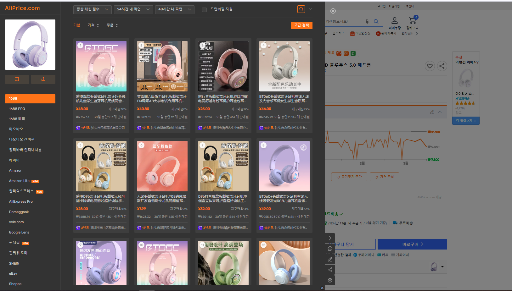Click the smiley feedback icon on the floating sidebar
This screenshot has width=512, height=291.
pyautogui.click(x=330, y=249)
